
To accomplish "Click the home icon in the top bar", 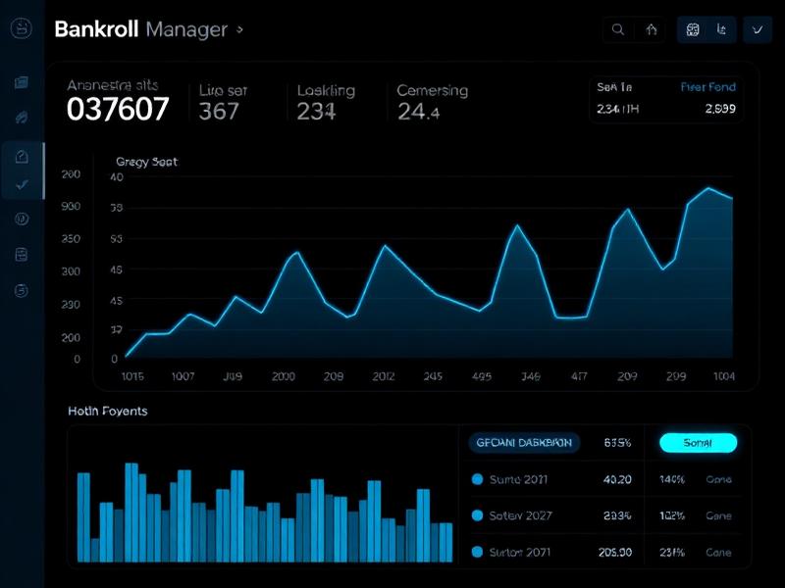I will click(x=651, y=30).
